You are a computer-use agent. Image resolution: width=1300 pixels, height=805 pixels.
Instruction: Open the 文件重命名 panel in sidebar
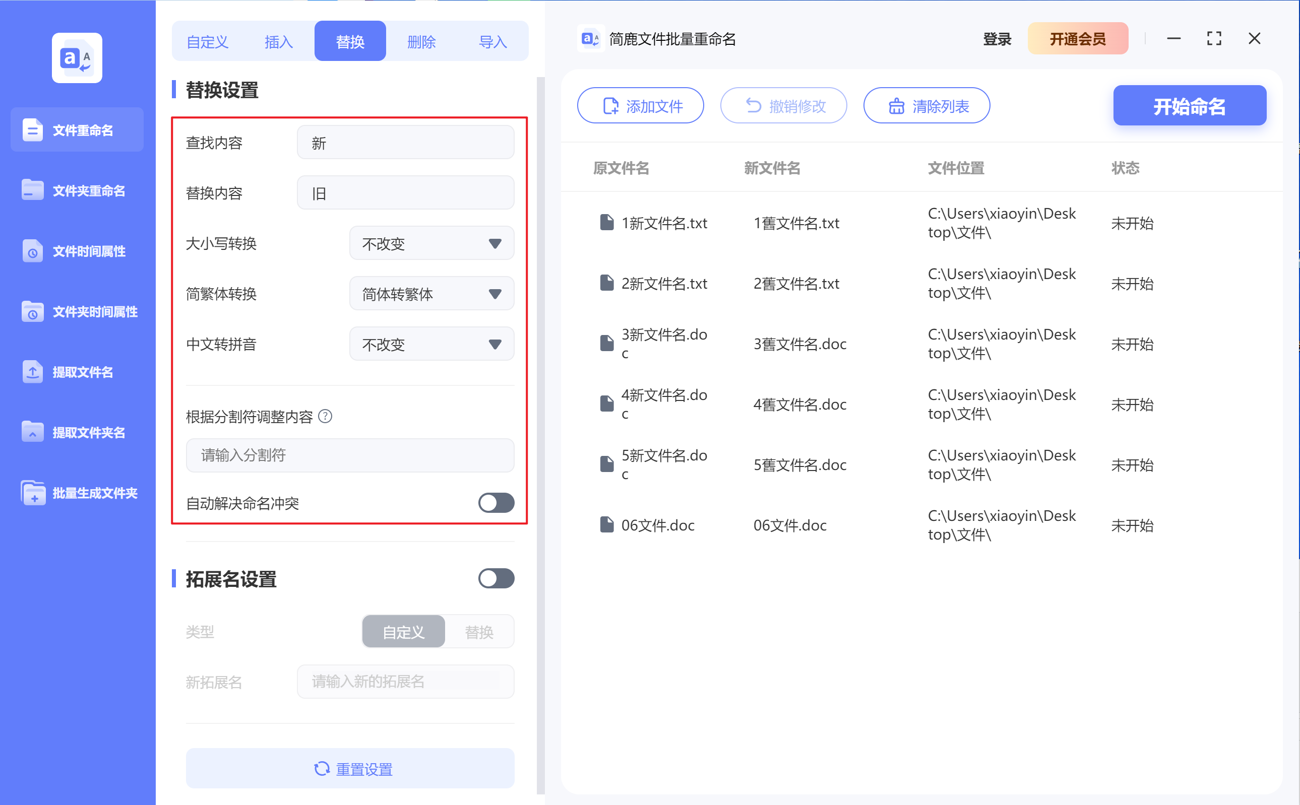(x=77, y=129)
